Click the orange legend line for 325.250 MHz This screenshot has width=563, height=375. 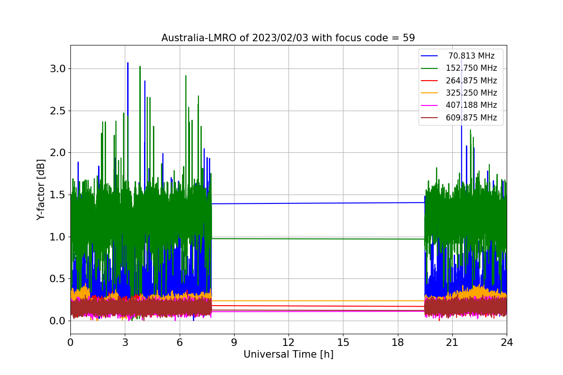pos(430,93)
